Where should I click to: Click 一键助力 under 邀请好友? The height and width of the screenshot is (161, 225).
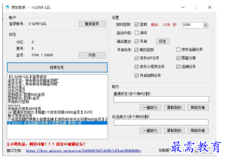150,108
